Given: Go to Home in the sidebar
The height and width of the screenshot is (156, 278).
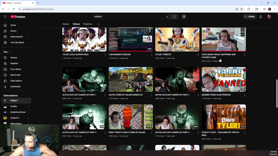Looking at the screenshot, I should click(x=17, y=25).
